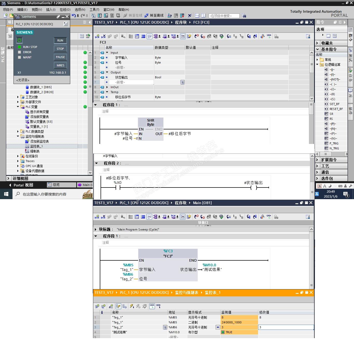Click the Tag_2 modify value field
Screen dimensions: 354x341
(x=286, y=327)
